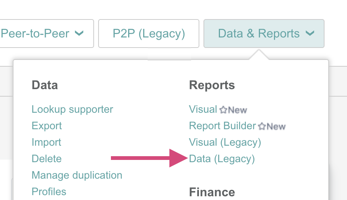Select Data (Legacy) reports
This screenshot has width=347, height=200.
coord(222,159)
